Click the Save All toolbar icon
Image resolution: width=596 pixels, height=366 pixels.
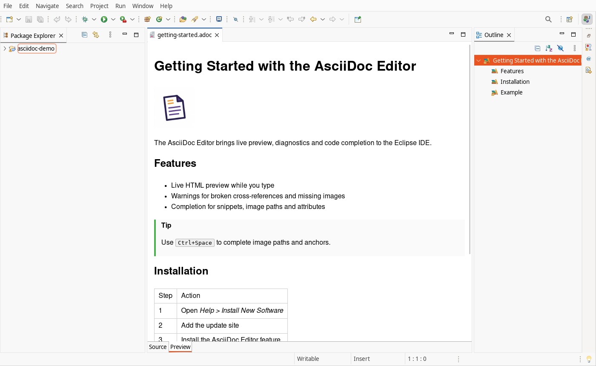pyautogui.click(x=40, y=19)
